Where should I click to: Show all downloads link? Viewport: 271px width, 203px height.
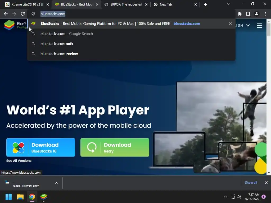click(251, 183)
